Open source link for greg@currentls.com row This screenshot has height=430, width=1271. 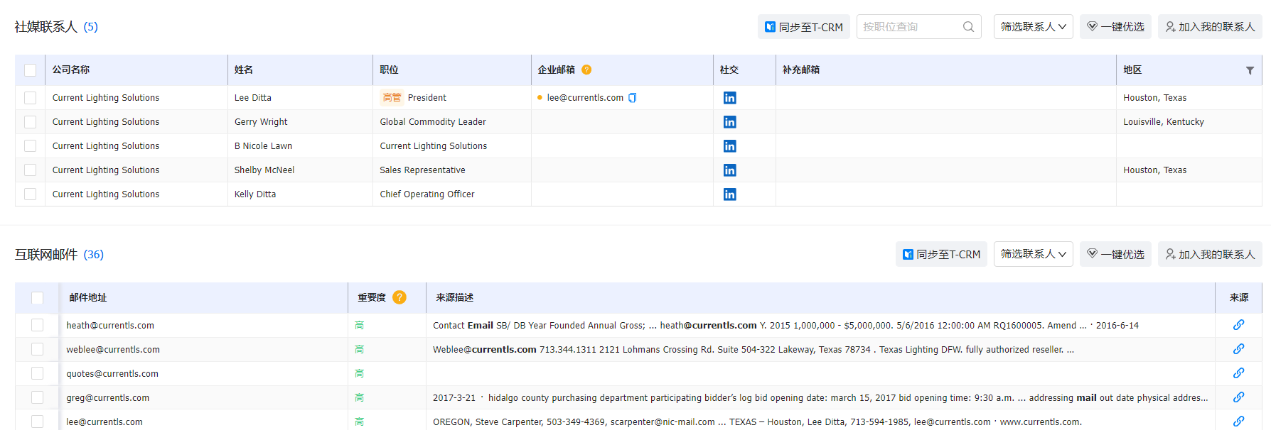point(1238,397)
